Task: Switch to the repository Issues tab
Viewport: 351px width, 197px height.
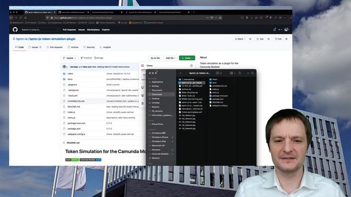Action: pyautogui.click(x=35, y=47)
